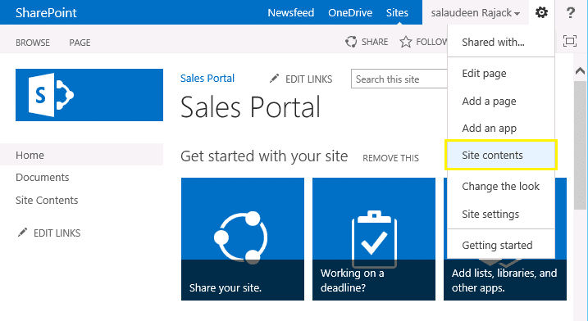Open Add lists, libraries, and other apps tile

pos(504,279)
